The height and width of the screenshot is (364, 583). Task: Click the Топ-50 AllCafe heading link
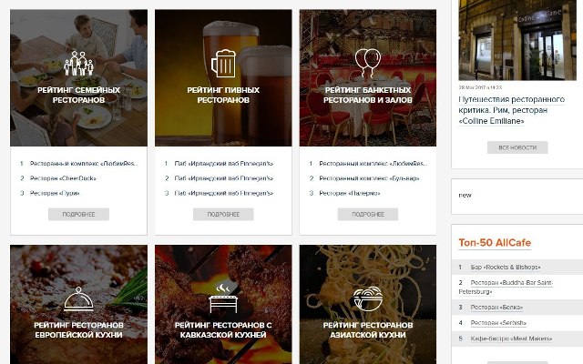[x=495, y=243]
